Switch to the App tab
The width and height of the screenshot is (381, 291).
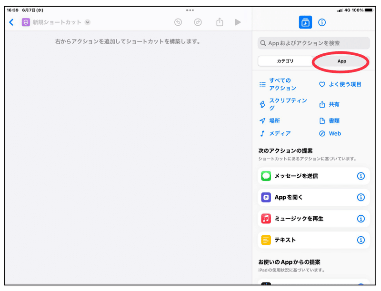click(x=341, y=61)
